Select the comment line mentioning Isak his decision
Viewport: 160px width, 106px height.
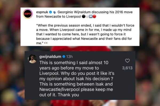(76, 79)
